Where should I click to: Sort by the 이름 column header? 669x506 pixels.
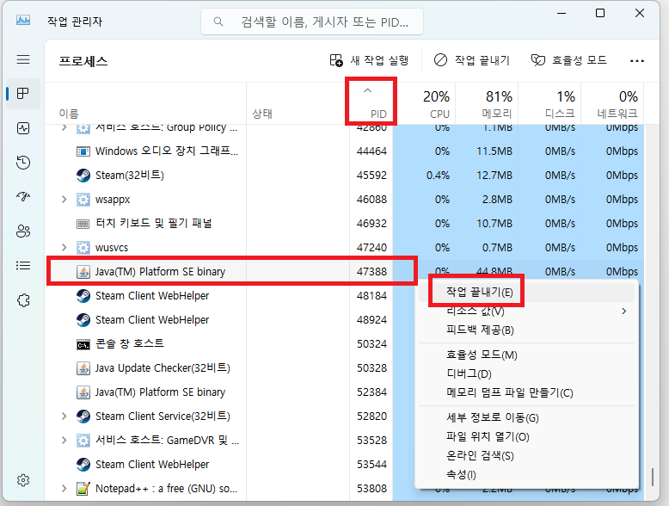(145, 103)
